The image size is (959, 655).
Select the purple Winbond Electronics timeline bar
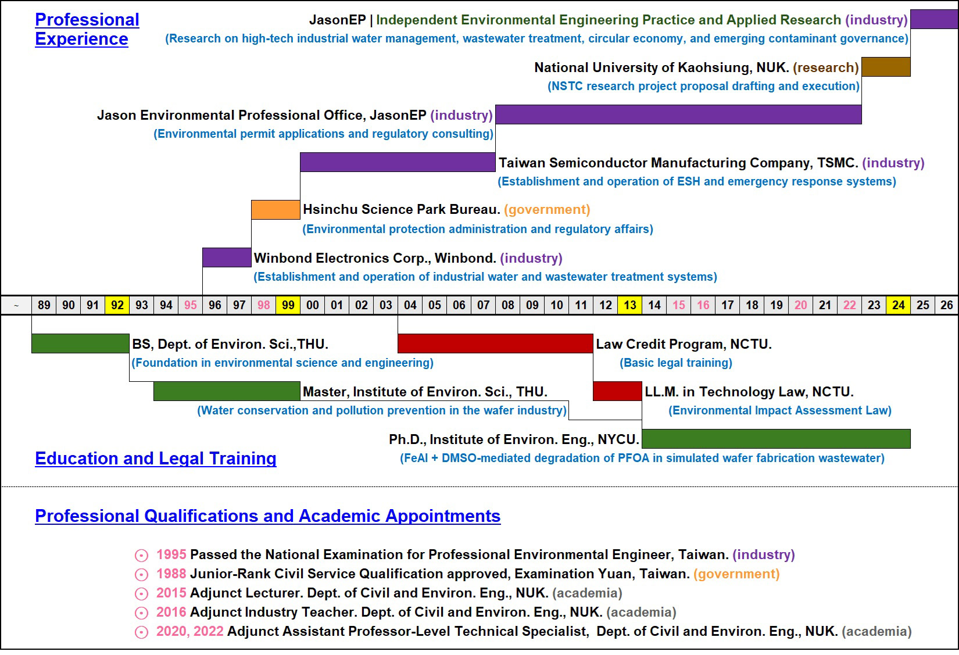click(x=227, y=257)
